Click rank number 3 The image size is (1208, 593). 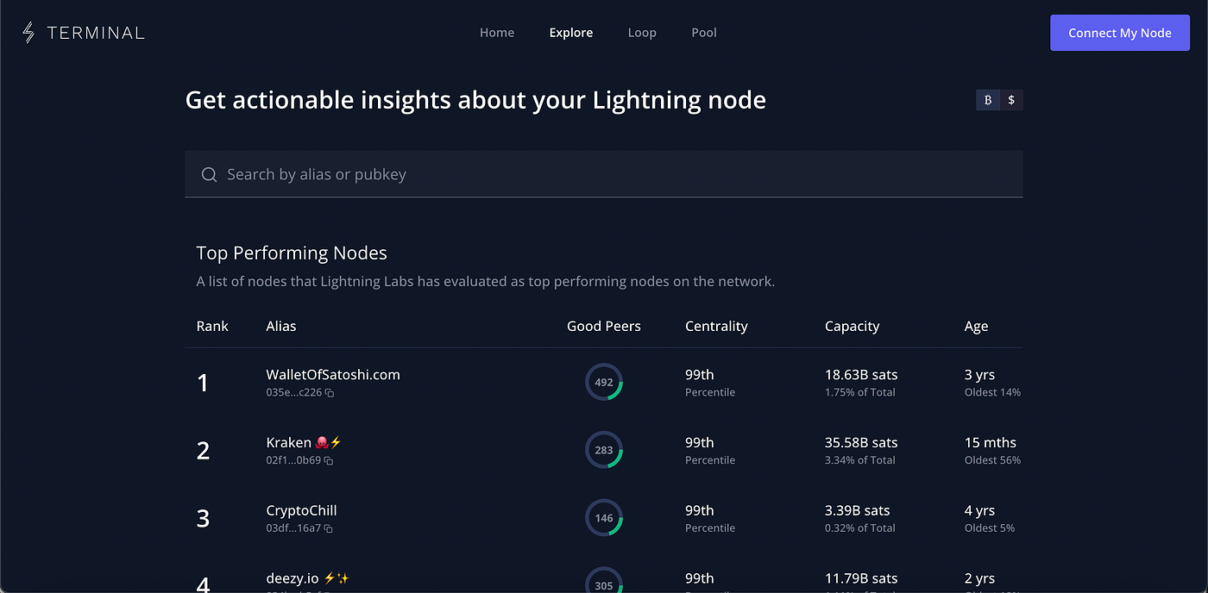pyautogui.click(x=203, y=519)
